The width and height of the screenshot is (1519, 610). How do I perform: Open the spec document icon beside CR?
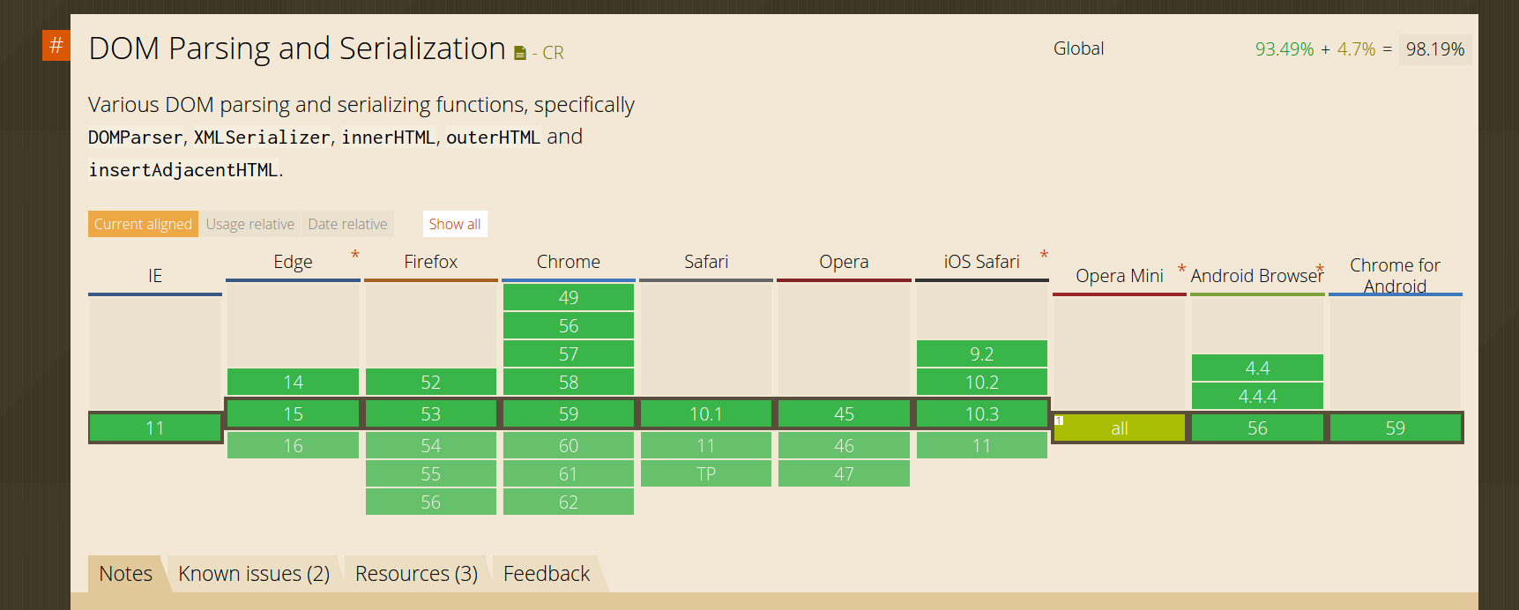tap(520, 54)
